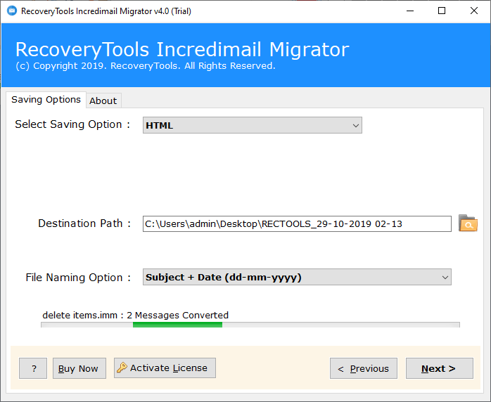Viewport: 491px width, 402px height.
Task: Go back with the Previous button
Action: (364, 368)
